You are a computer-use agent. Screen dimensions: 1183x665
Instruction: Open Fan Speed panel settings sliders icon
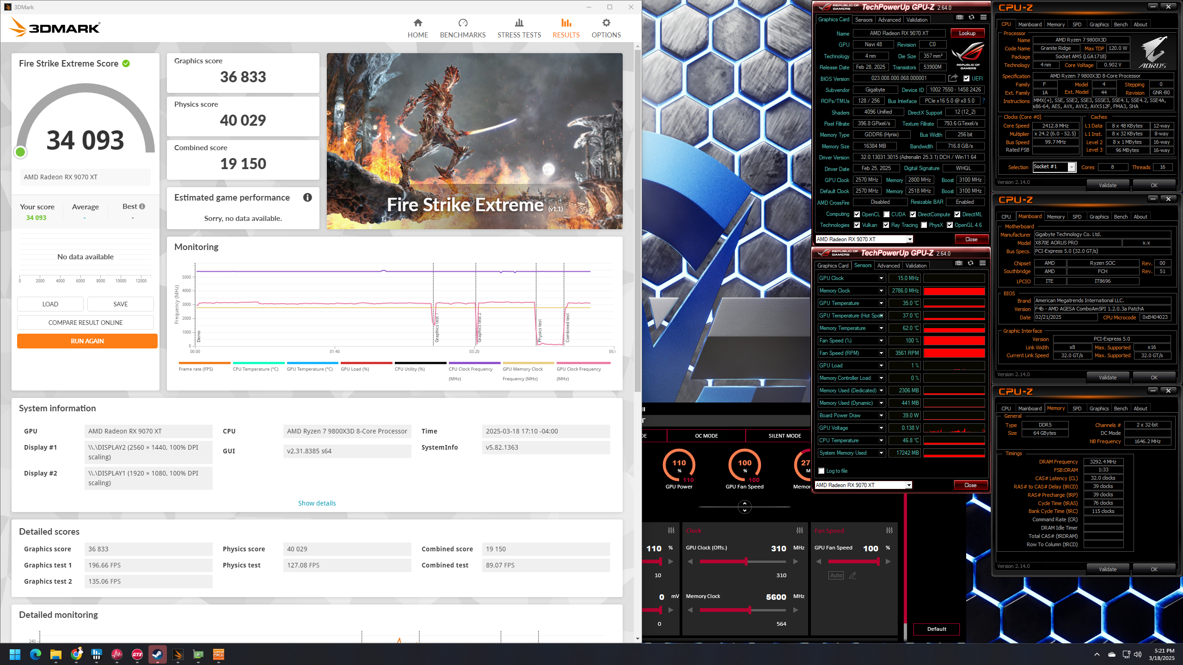(889, 531)
